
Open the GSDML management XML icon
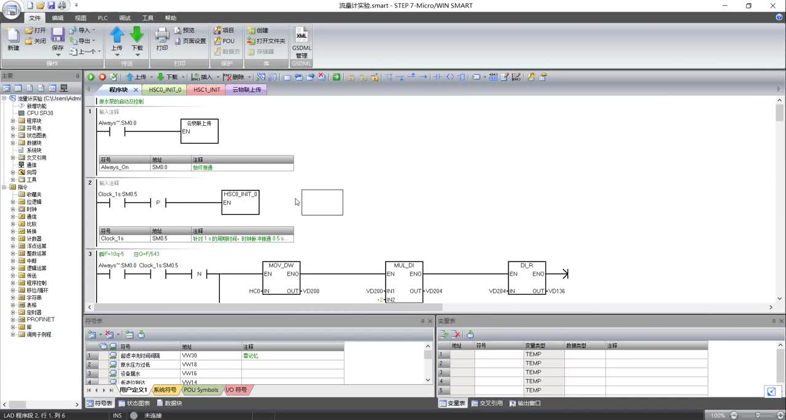click(302, 35)
